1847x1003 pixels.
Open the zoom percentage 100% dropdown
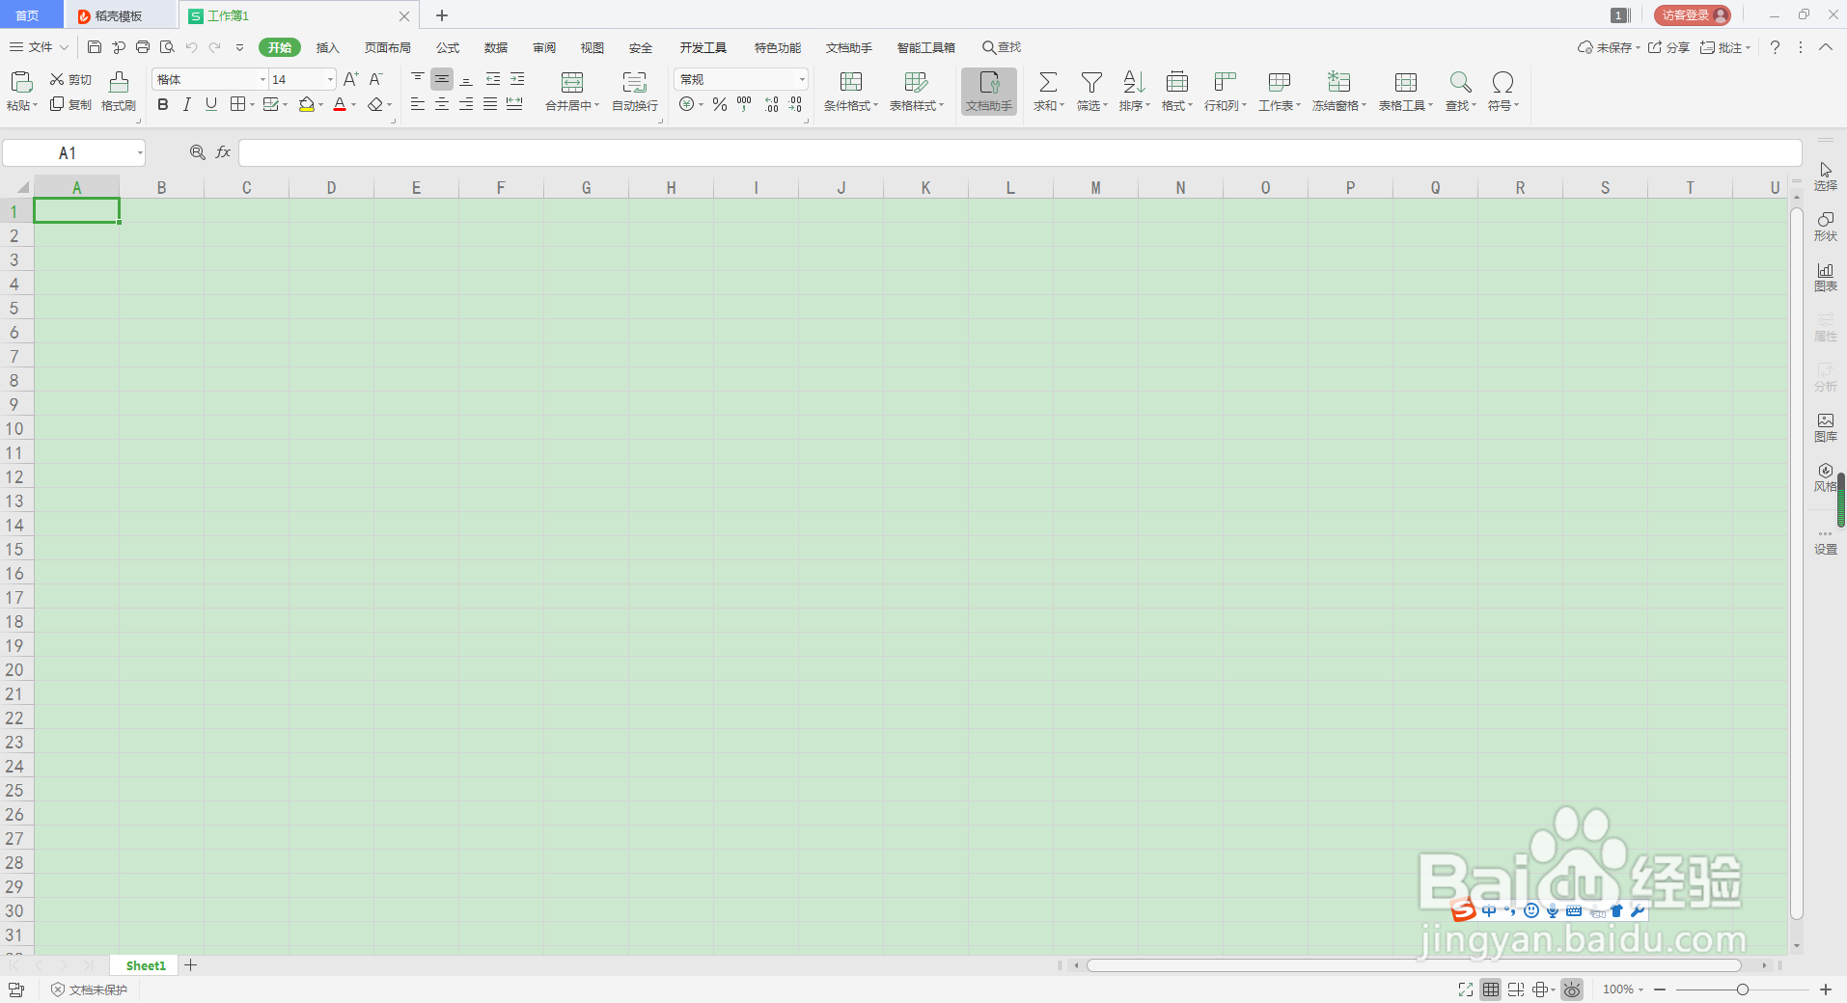point(1623,989)
